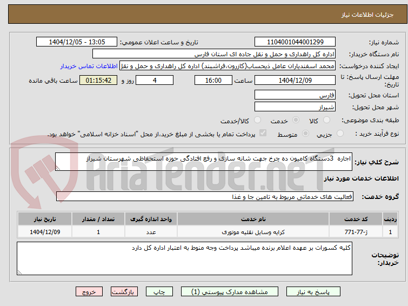Open مشاهده مدارک پیوستی (1) button

click(x=230, y=292)
